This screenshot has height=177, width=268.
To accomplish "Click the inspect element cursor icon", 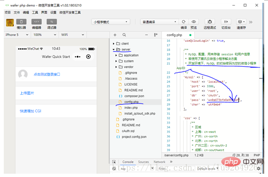I will click(x=114, y=162).
